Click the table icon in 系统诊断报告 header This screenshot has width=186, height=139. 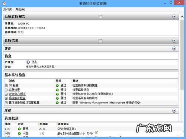(x=100, y=17)
